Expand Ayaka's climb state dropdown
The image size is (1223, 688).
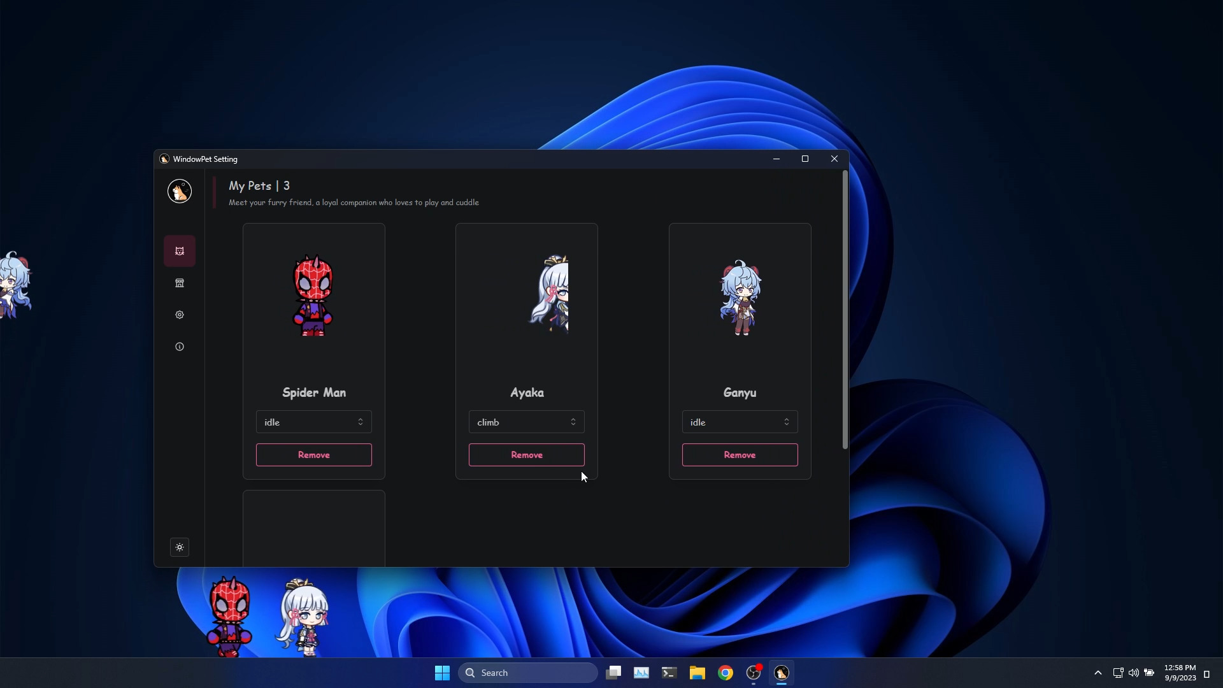(x=526, y=422)
